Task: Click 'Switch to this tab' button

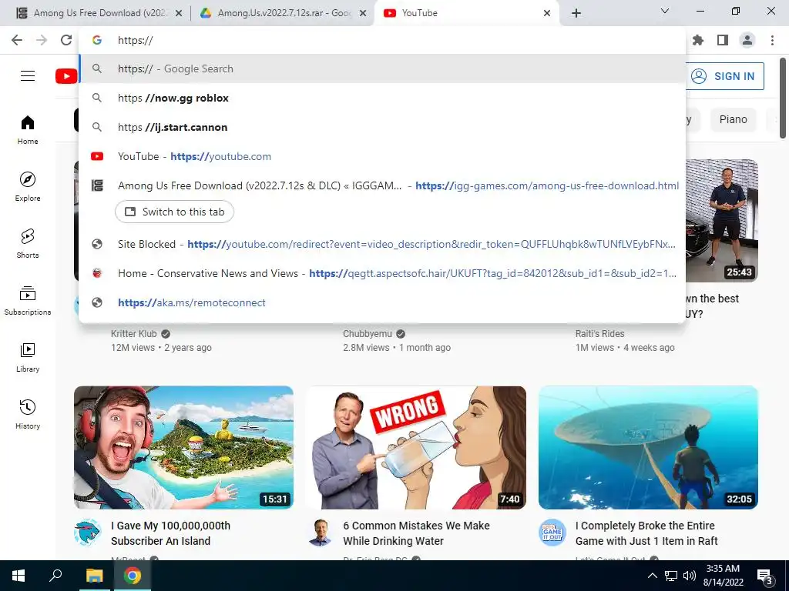Action: 174,212
